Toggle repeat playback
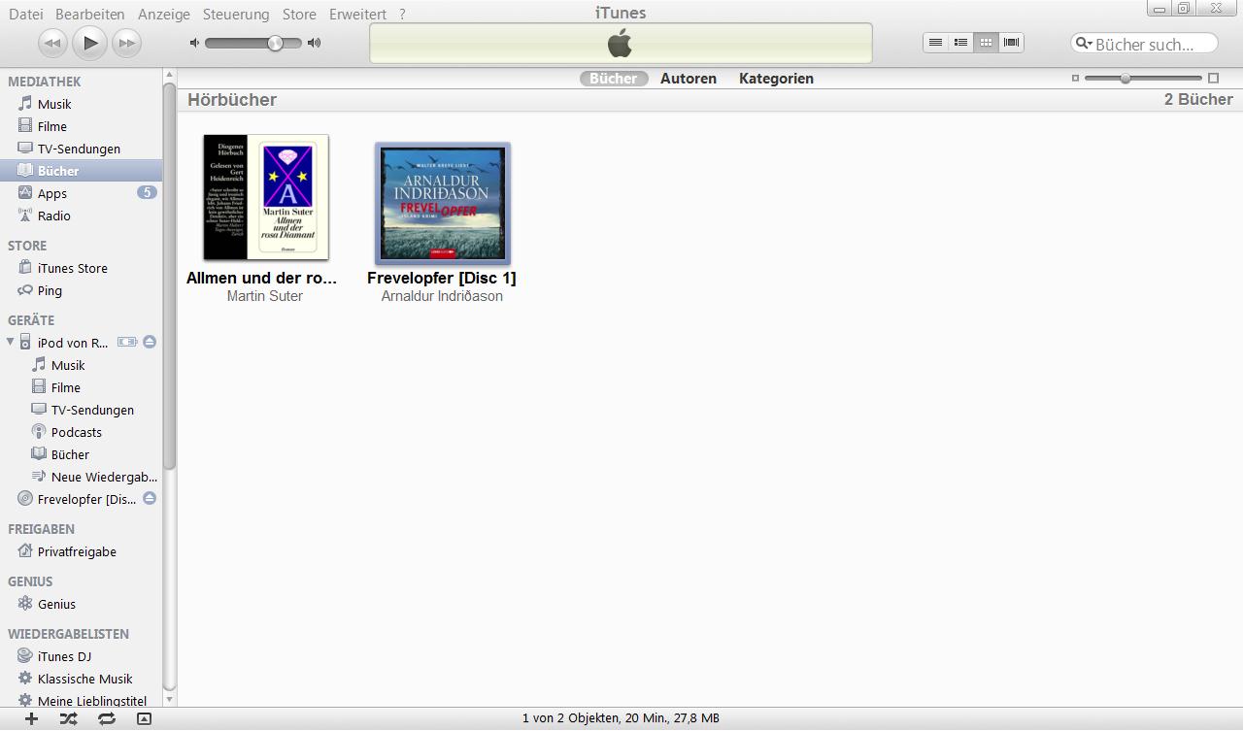The width and height of the screenshot is (1244, 731). 107,718
